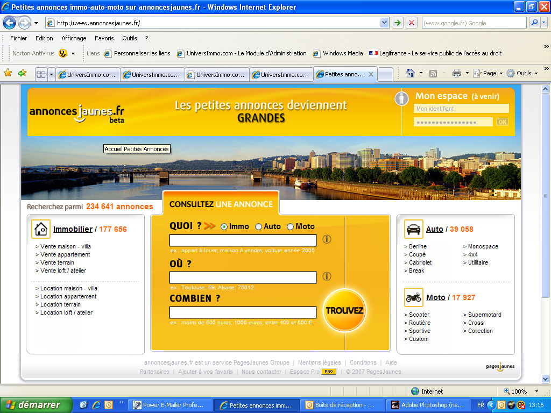The width and height of the screenshot is (551, 413).
Task: Click the Auto car icon
Action: pos(413,229)
